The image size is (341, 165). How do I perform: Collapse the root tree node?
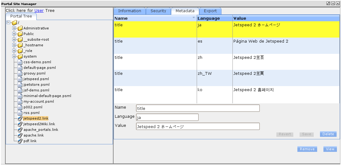tap(8, 23)
